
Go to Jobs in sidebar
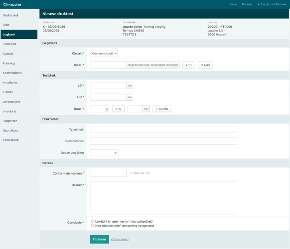[19, 25]
